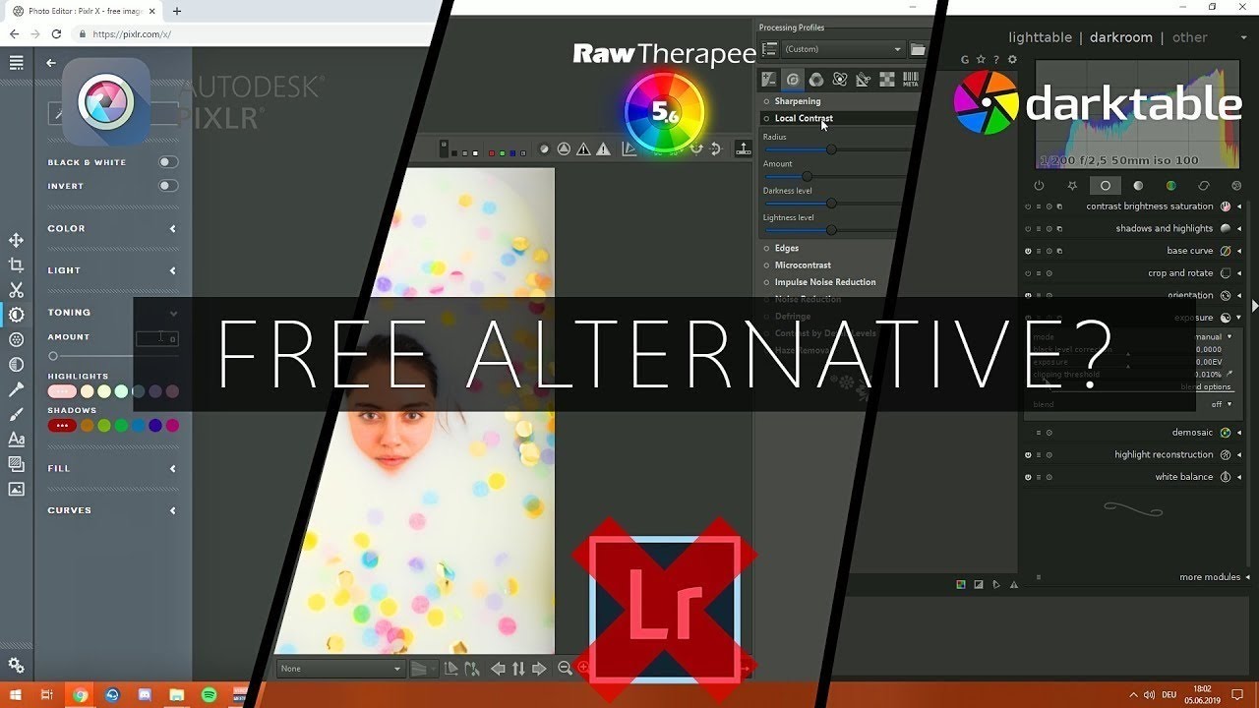Enable Impulse Noise Reduction in RawTherapee
Viewport: 1259px width, 708px height.
tap(766, 282)
